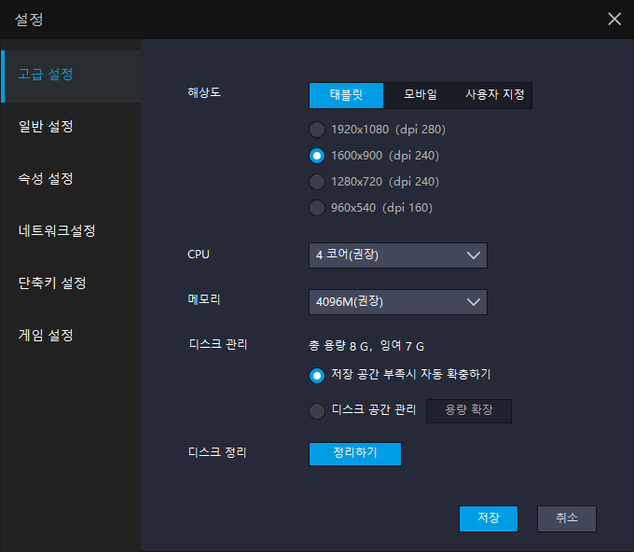Expand the CPU core dropdown
The image size is (634, 552).
pos(398,255)
